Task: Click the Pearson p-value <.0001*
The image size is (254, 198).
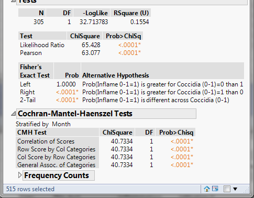Action: (129, 53)
